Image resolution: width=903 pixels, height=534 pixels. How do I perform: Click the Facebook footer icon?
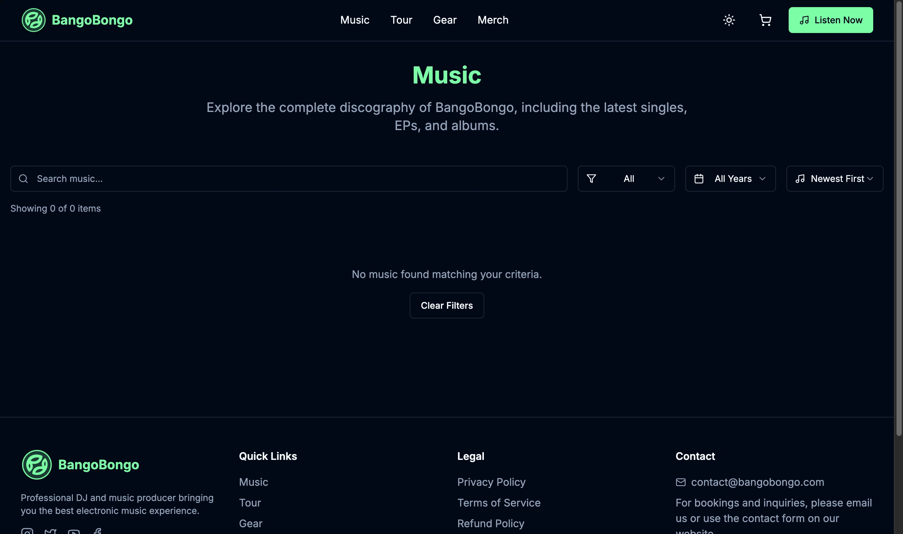point(97,531)
